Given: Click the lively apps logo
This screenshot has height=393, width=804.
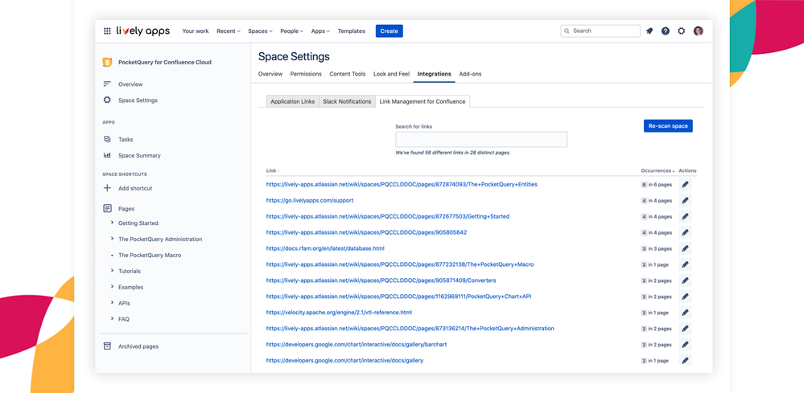Looking at the screenshot, I should 142,31.
